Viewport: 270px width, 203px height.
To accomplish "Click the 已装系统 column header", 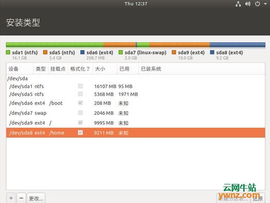I will coord(201,69).
